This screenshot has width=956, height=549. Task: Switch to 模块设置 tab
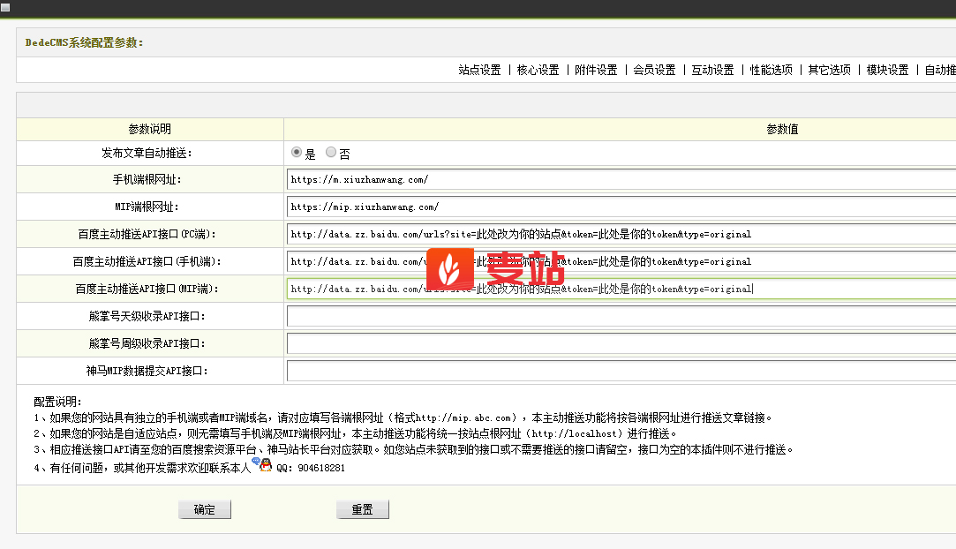pyautogui.click(x=887, y=71)
